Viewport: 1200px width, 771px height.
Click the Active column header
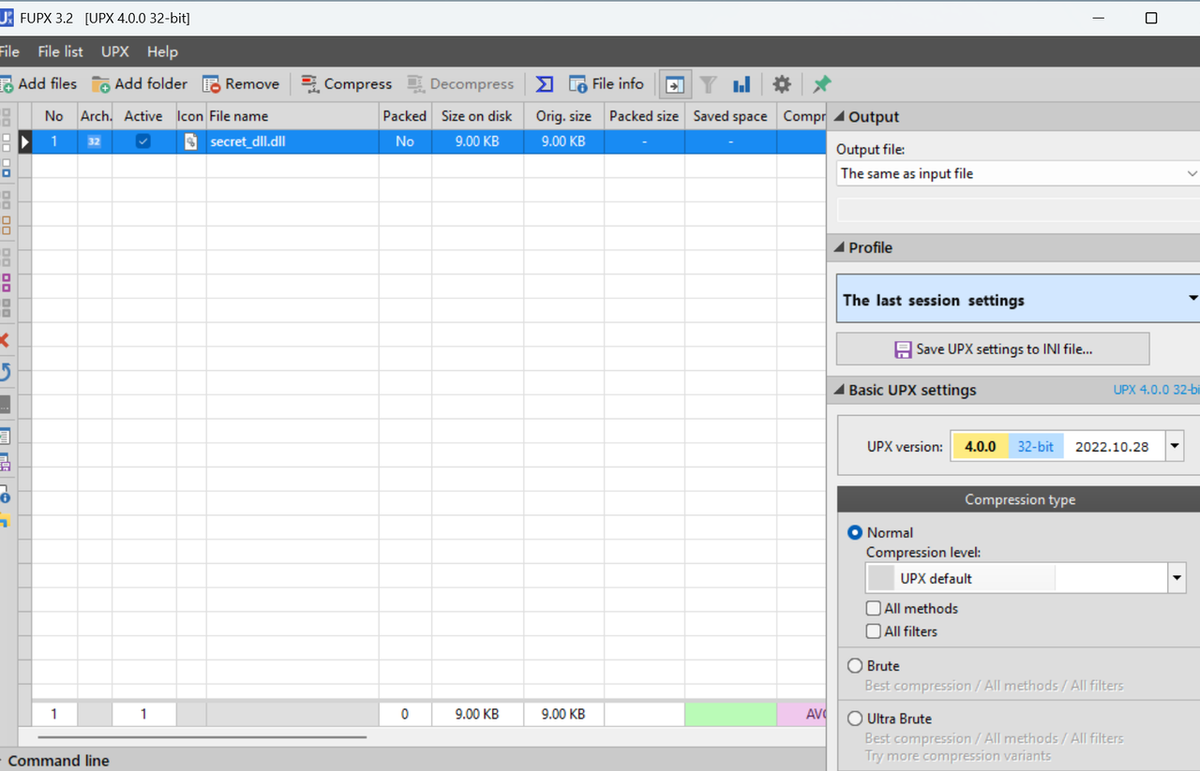143,116
